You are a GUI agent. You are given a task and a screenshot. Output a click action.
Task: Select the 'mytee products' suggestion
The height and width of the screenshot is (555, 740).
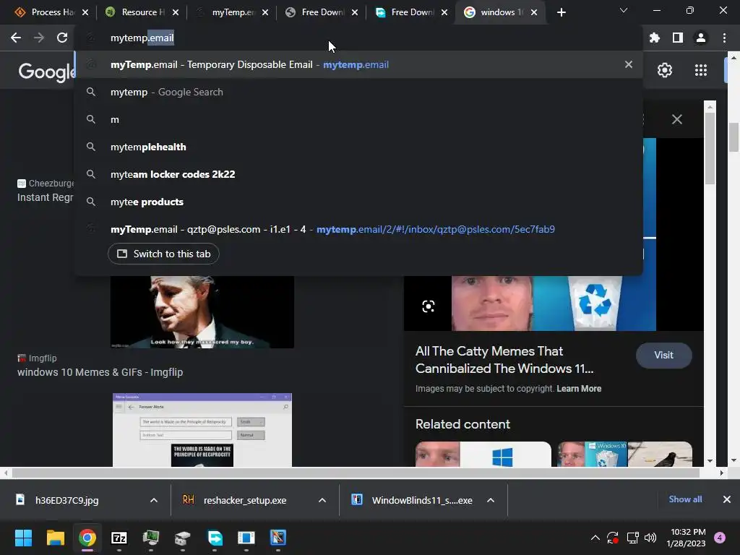[358, 202]
